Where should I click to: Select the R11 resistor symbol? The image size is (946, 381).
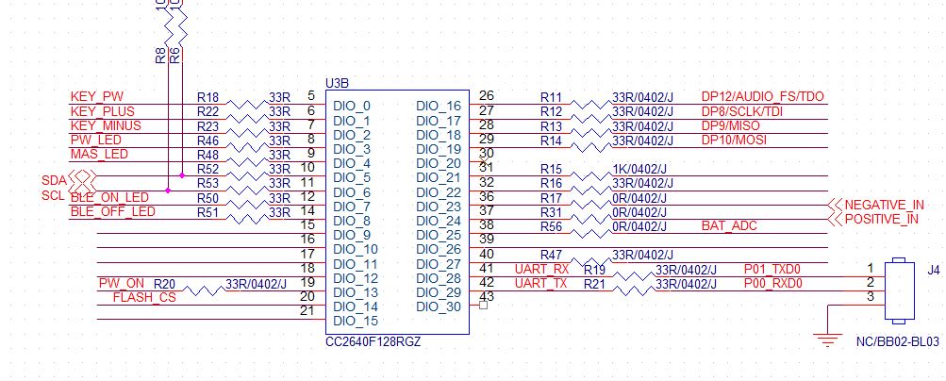click(590, 105)
